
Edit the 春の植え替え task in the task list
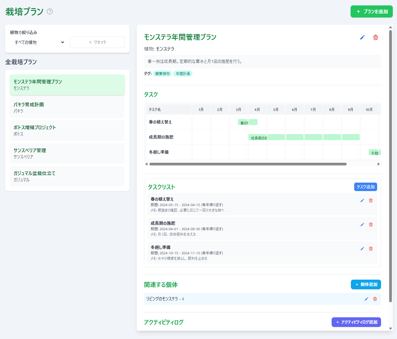coord(362,200)
